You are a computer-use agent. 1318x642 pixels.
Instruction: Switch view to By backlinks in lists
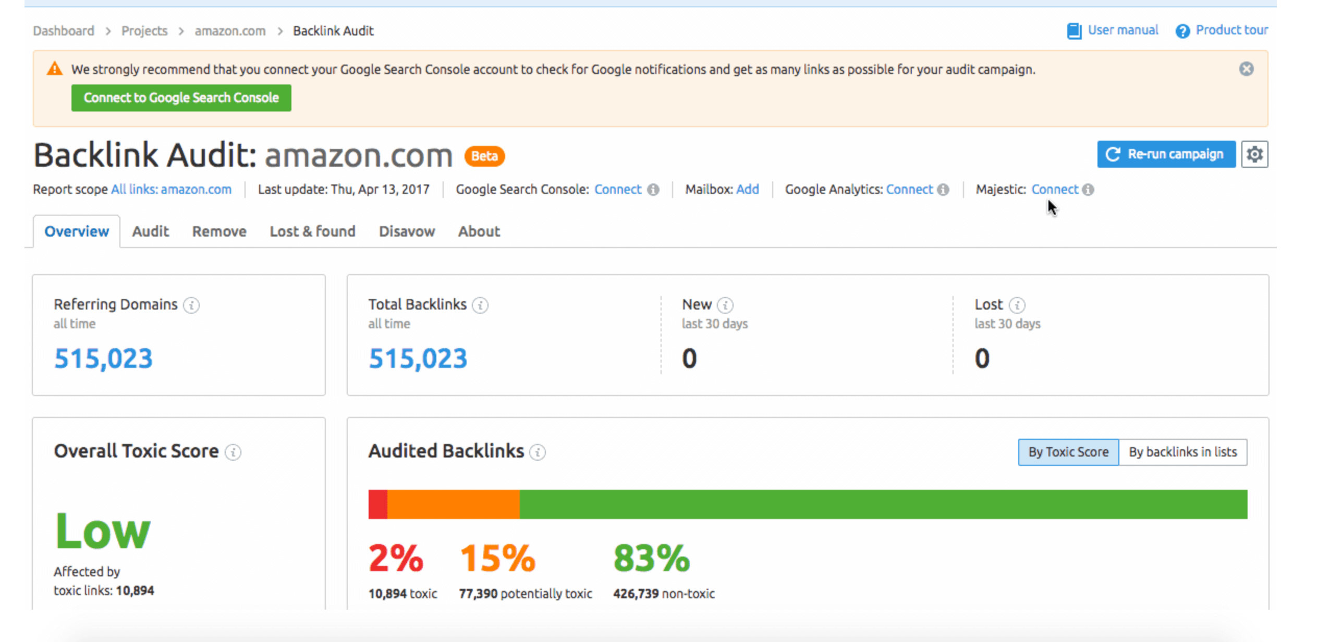pos(1183,452)
